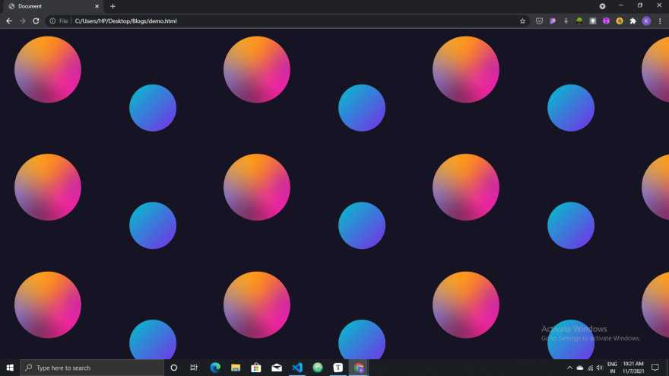
Task: Open the Chrome profile avatar
Action: (x=646, y=21)
